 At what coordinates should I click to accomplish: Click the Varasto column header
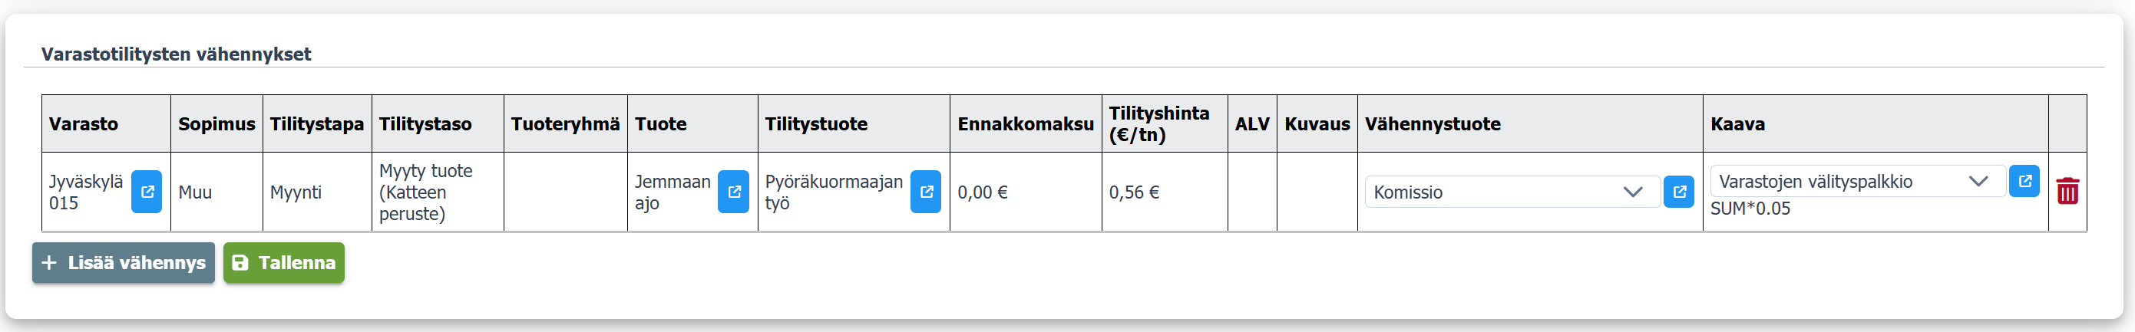[84, 124]
